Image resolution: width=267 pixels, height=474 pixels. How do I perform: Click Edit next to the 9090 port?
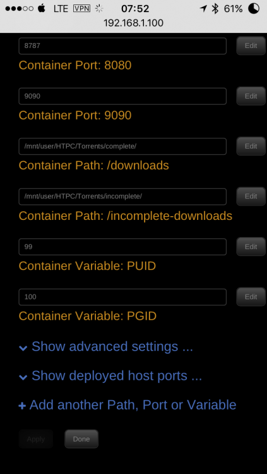point(251,96)
